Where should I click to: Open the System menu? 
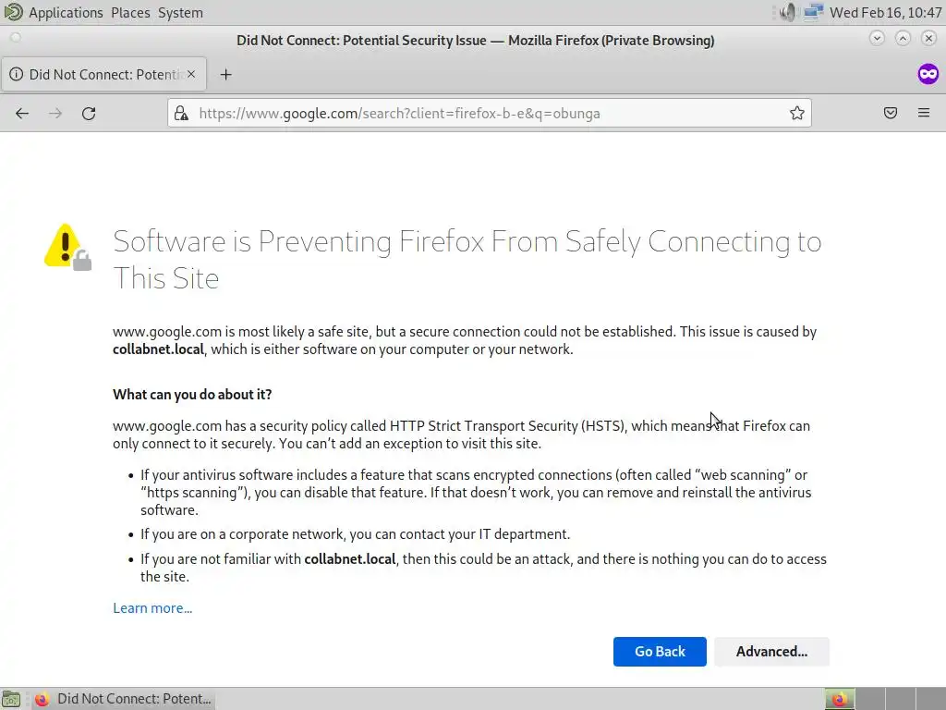(x=180, y=12)
